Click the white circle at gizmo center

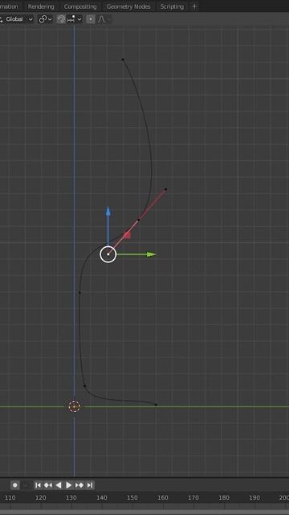pos(108,254)
